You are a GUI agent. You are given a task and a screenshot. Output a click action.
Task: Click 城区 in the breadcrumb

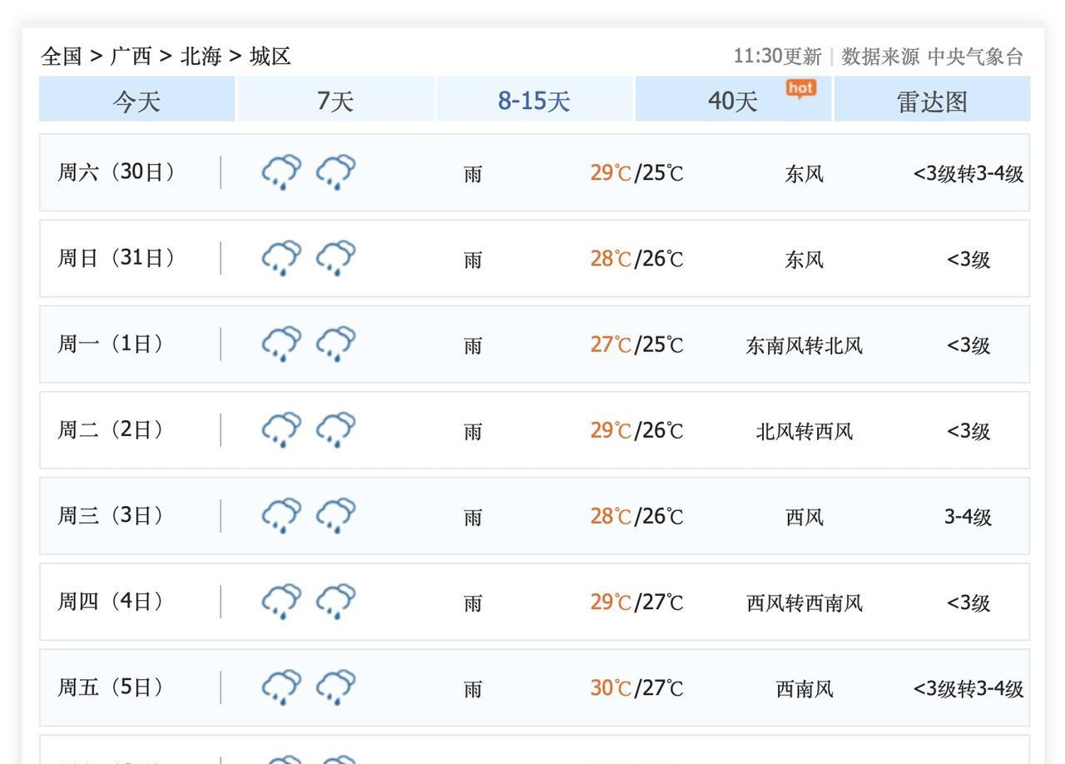[270, 57]
